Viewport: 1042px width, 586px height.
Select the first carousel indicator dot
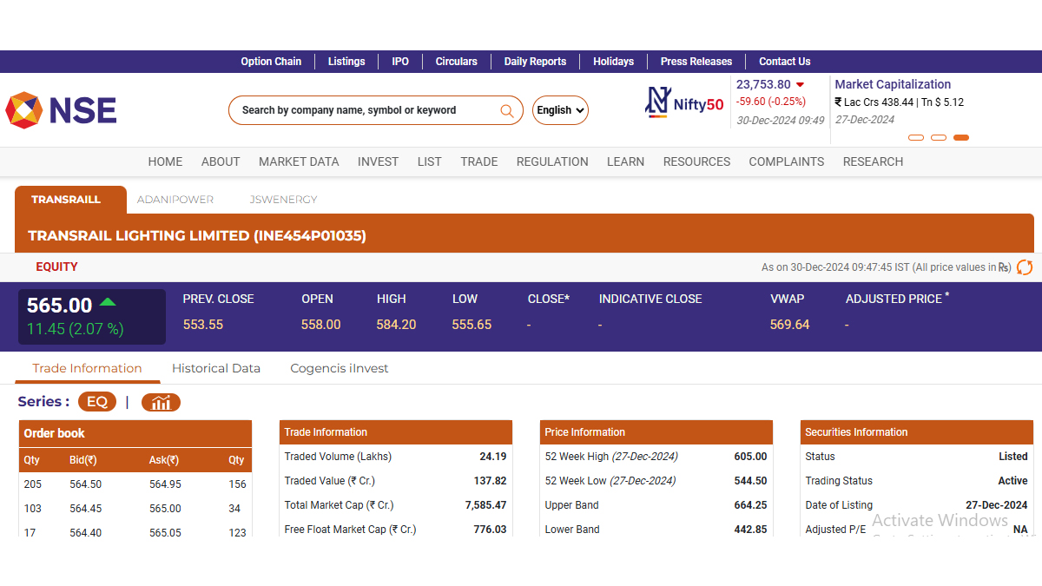click(x=915, y=137)
